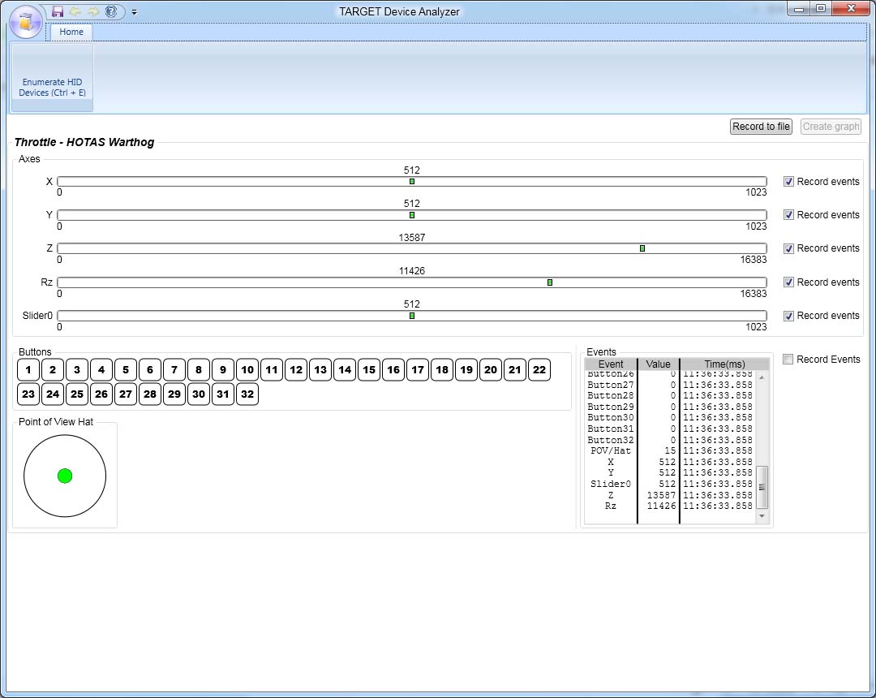Viewport: 876px width, 698px height.
Task: Toggle Record events for the Y axis
Action: (x=788, y=214)
